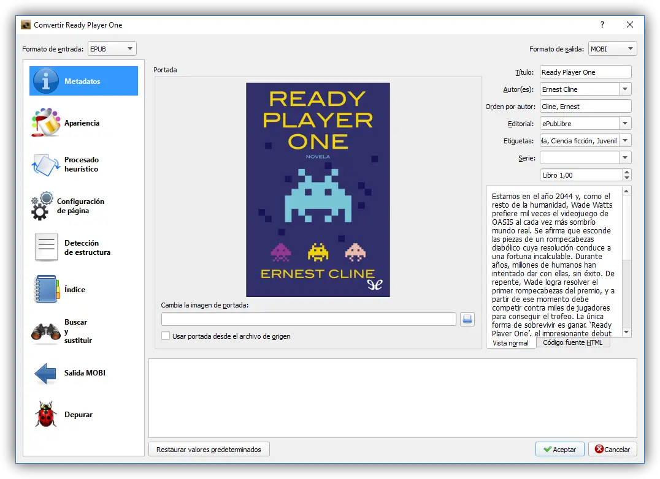The image size is (660, 479).
Task: Open the Editorial ePubLibre dropdown
Action: point(625,124)
